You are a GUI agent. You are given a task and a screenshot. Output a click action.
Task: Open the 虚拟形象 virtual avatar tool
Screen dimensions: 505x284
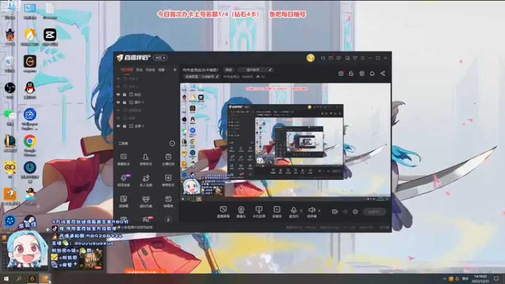(x=146, y=201)
